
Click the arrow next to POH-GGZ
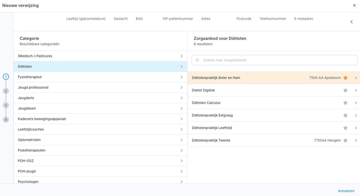click(x=181, y=161)
